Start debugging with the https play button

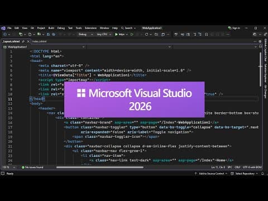[x=119, y=35]
